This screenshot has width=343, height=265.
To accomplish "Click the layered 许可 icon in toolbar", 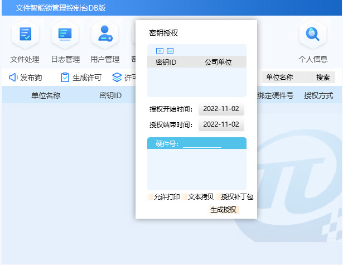I will [117, 78].
